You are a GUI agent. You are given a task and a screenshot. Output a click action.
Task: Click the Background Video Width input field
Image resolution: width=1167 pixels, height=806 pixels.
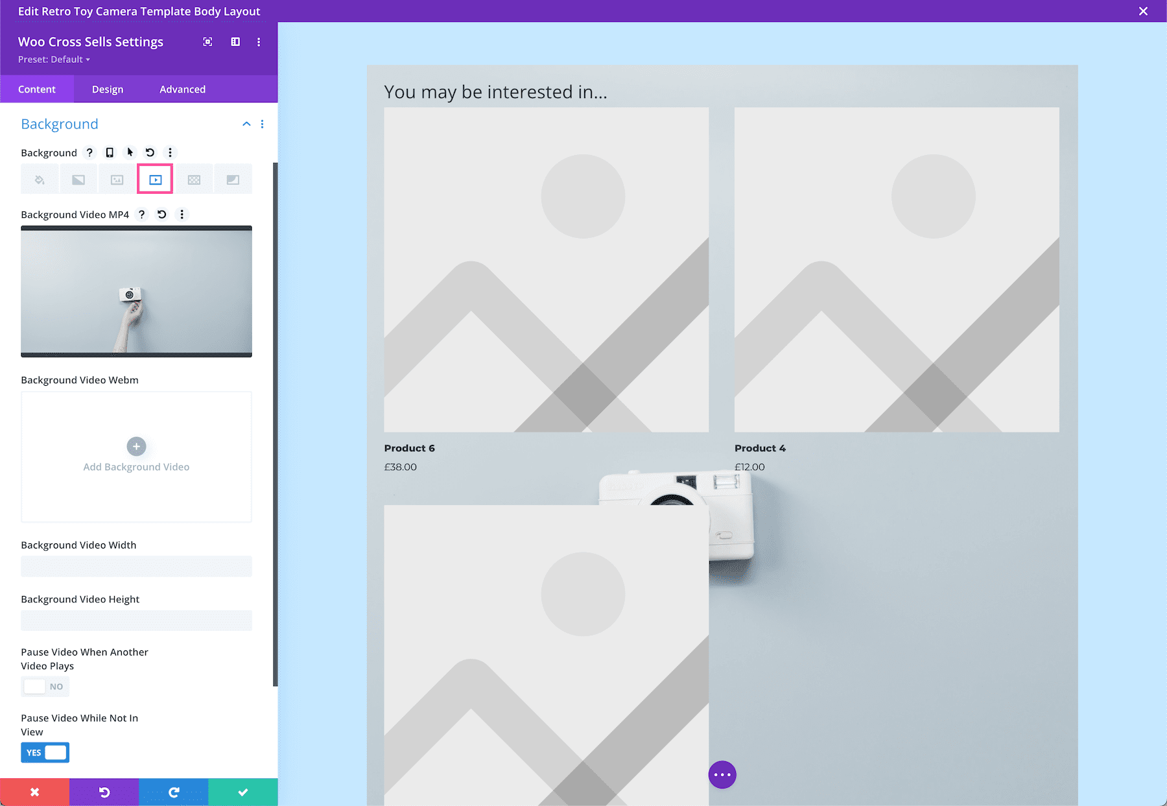click(136, 565)
